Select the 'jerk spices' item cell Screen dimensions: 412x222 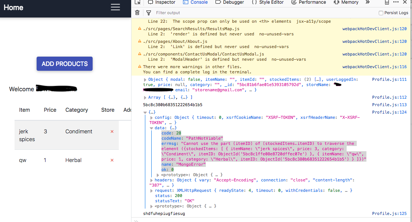[x=27, y=135]
